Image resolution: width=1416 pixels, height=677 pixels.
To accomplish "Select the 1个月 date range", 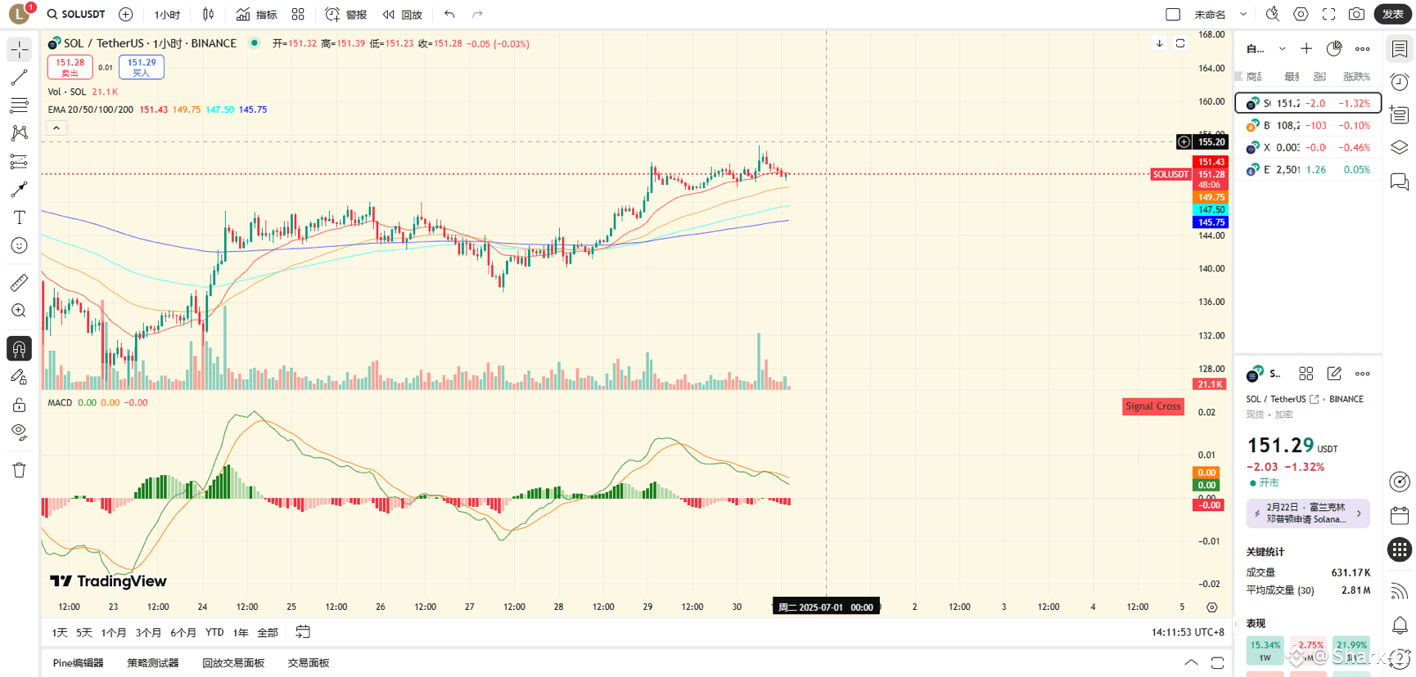I will tap(114, 632).
